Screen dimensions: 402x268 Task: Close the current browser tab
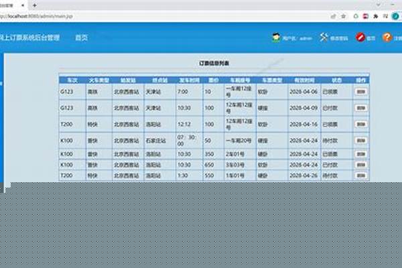[23, 5]
